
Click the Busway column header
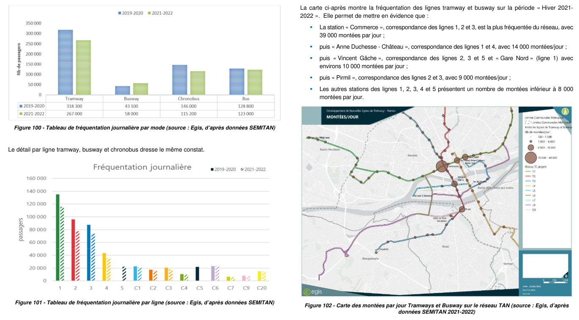[131, 98]
